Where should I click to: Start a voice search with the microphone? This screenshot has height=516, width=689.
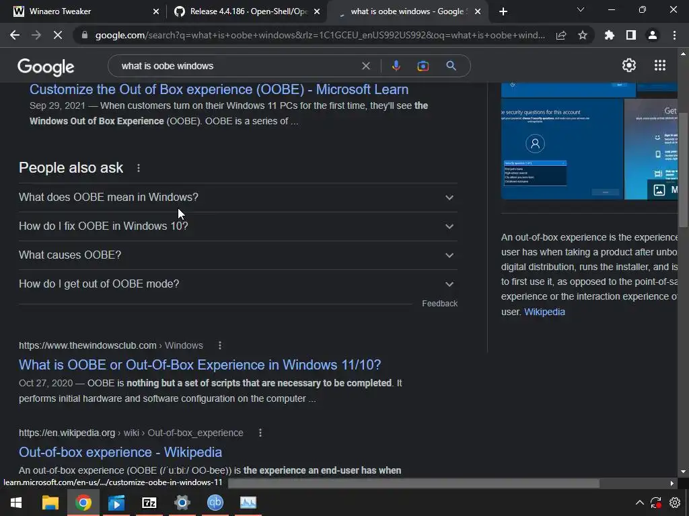(x=396, y=66)
